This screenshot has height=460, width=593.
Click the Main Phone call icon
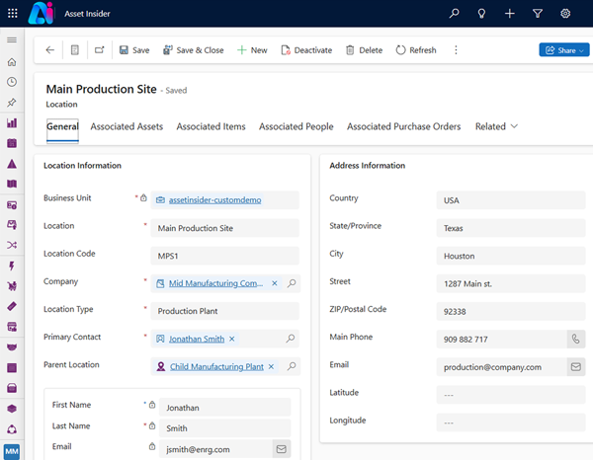[576, 340]
